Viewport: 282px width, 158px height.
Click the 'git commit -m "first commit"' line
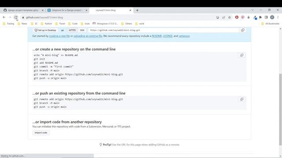point(54,67)
